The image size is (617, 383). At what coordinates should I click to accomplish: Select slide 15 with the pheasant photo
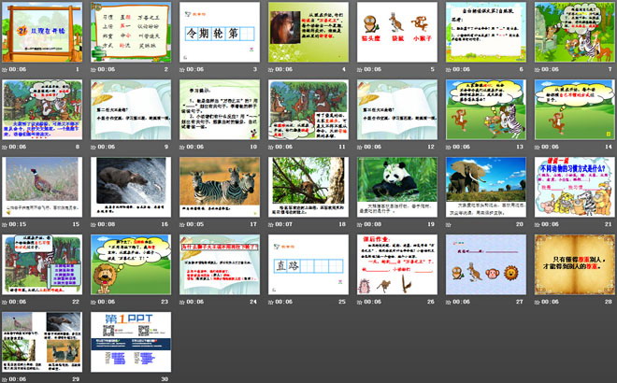pos(42,187)
